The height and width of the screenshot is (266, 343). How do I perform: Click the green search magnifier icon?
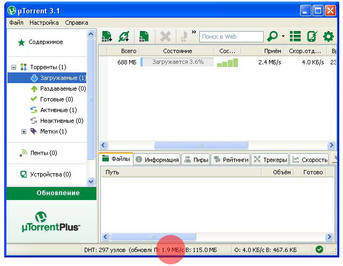click(x=272, y=36)
